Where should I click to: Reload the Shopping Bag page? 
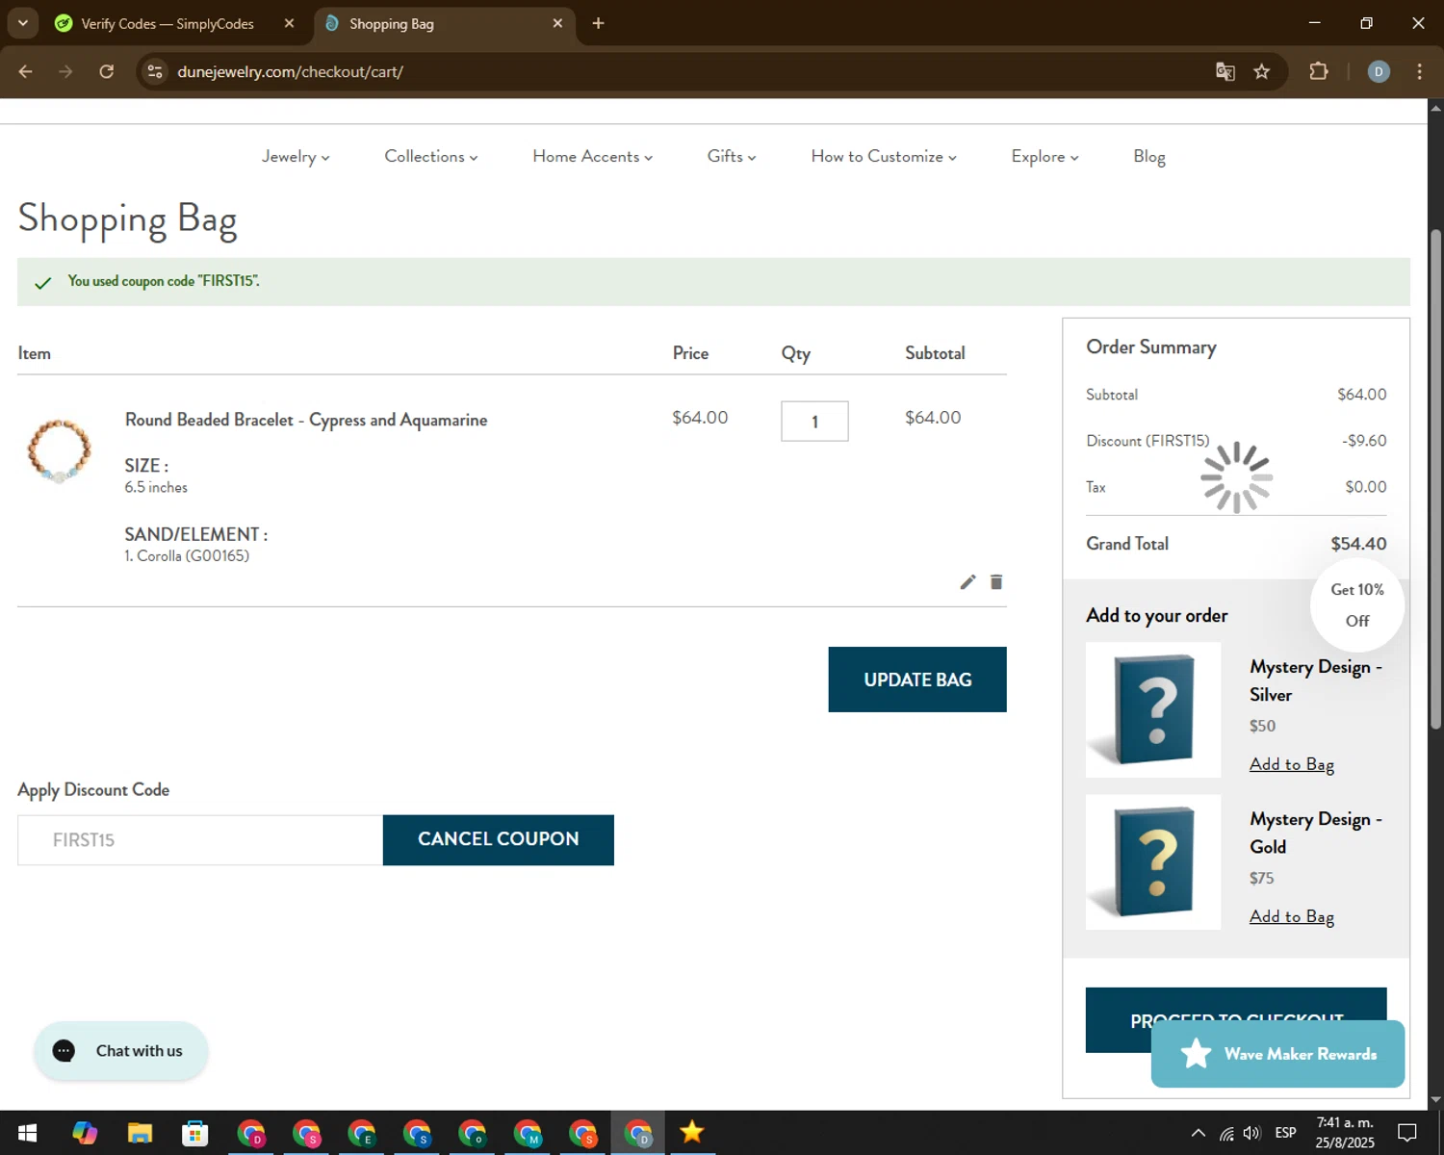click(x=106, y=71)
